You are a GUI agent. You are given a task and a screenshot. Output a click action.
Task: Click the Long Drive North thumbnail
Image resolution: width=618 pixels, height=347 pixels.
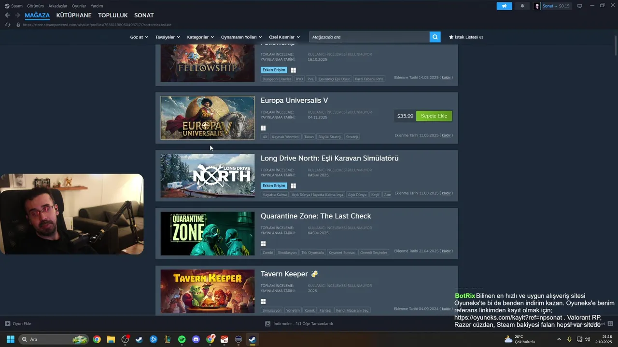tap(208, 176)
